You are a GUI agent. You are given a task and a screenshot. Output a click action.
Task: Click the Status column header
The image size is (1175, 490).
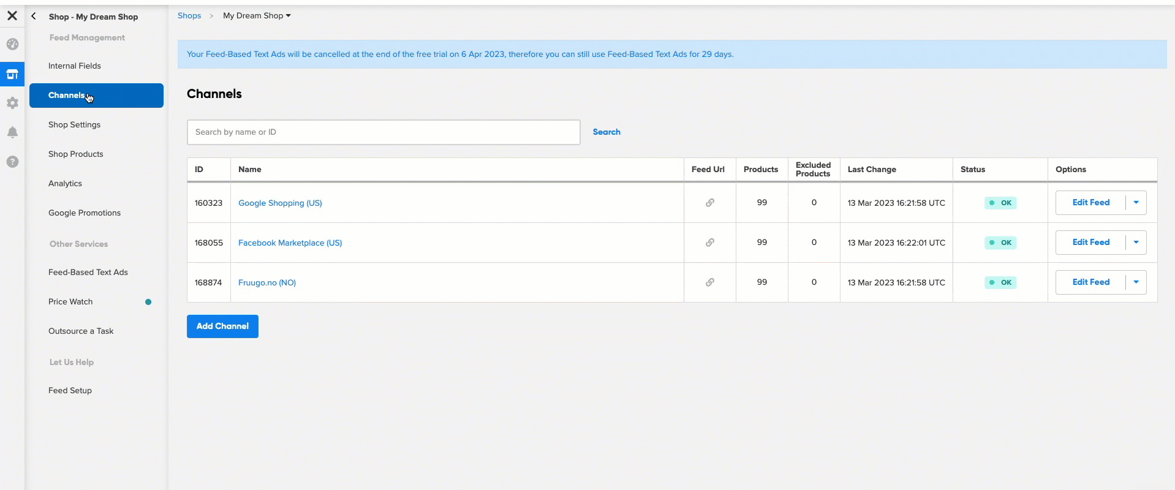point(973,170)
